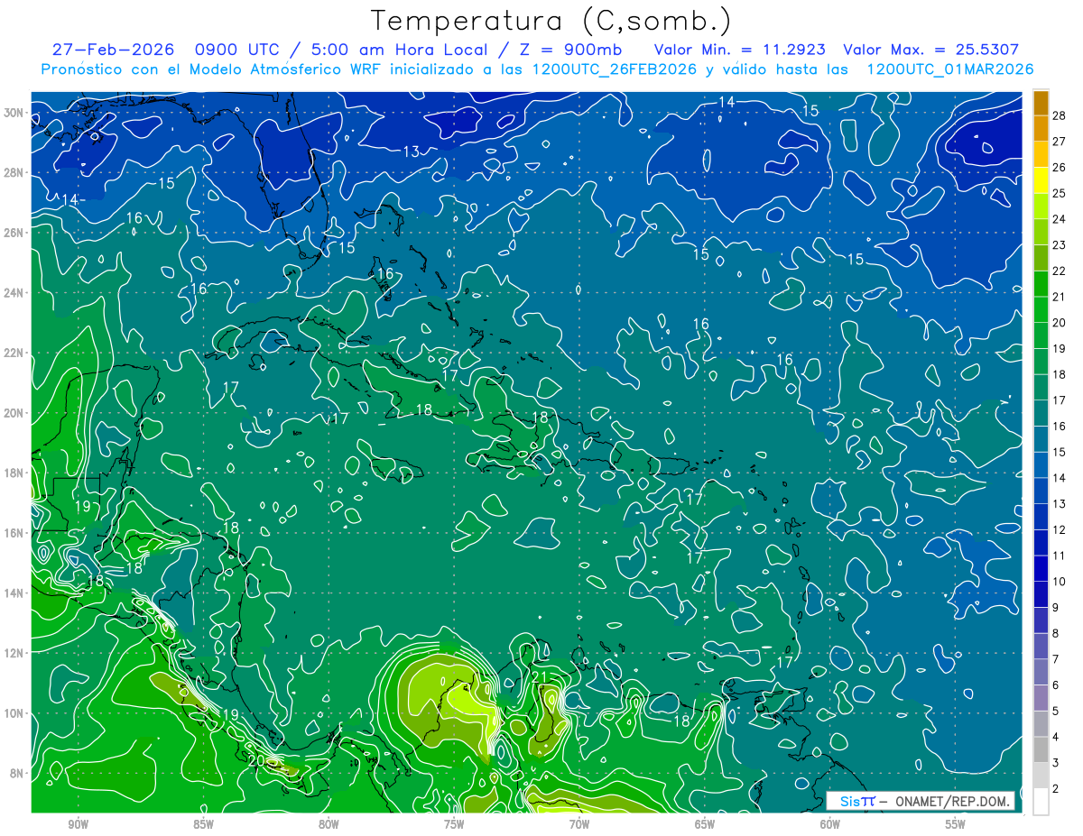Click the 21 contour label on the map
The image size is (1083, 836).
pyautogui.click(x=541, y=677)
